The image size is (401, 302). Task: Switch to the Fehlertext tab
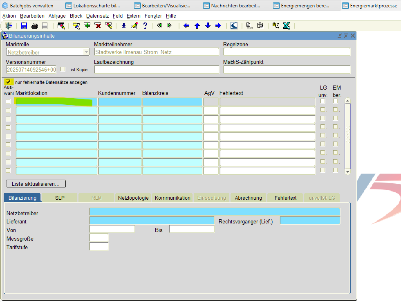[x=285, y=198]
